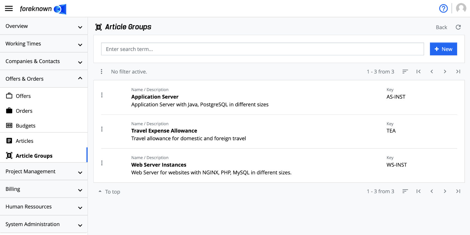The width and height of the screenshot is (470, 235).
Task: Click the Orders filled briefcase icon
Action: (9, 111)
